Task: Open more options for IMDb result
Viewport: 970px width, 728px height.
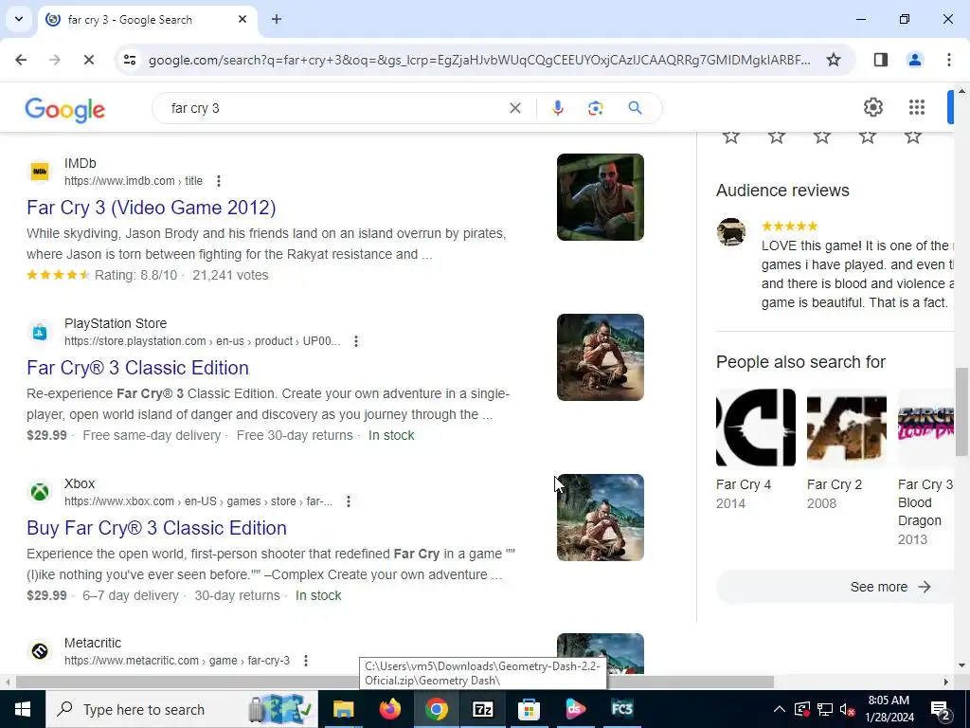Action: coord(219,181)
